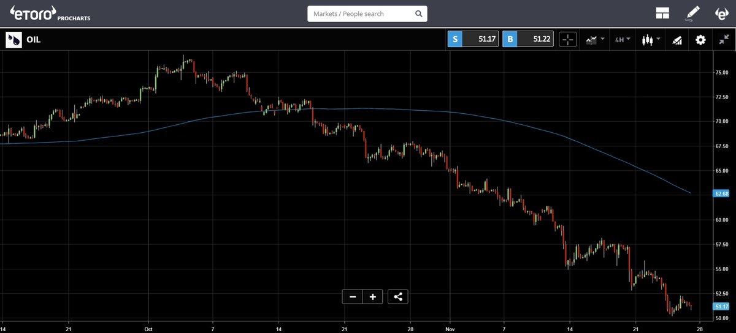
Task: Click the 75.00 price axis label
Action: click(721, 72)
